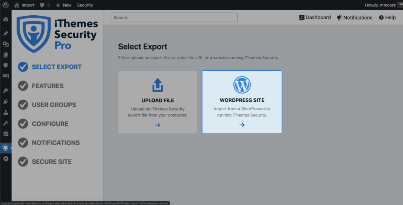Open Media library icon in sidebar
The width and height of the screenshot is (403, 205).
[x=6, y=44]
